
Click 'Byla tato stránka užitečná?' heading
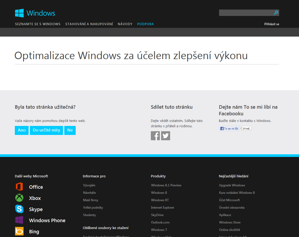45,107
